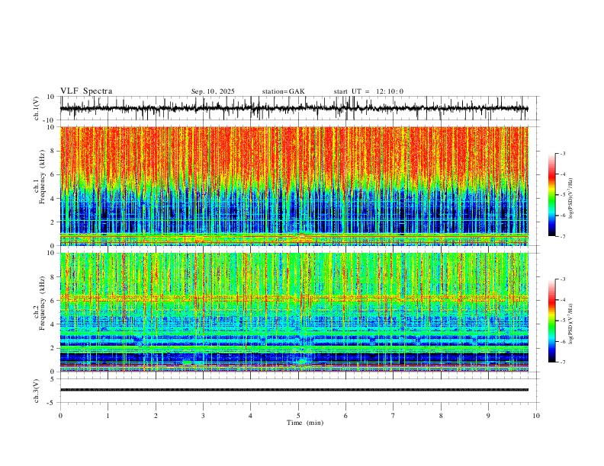Viewport: 604px width, 466px height.
Task: Click time axis tick label "4"
Action: coord(250,416)
